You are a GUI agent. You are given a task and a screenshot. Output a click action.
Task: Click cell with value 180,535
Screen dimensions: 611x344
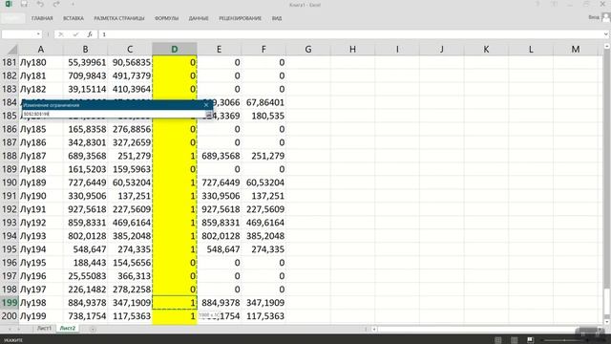coord(263,116)
